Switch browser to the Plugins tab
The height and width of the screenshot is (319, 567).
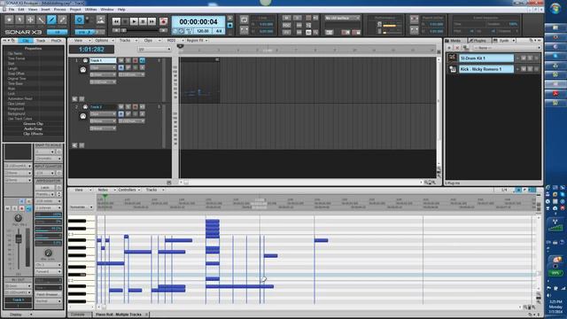pyautogui.click(x=478, y=41)
